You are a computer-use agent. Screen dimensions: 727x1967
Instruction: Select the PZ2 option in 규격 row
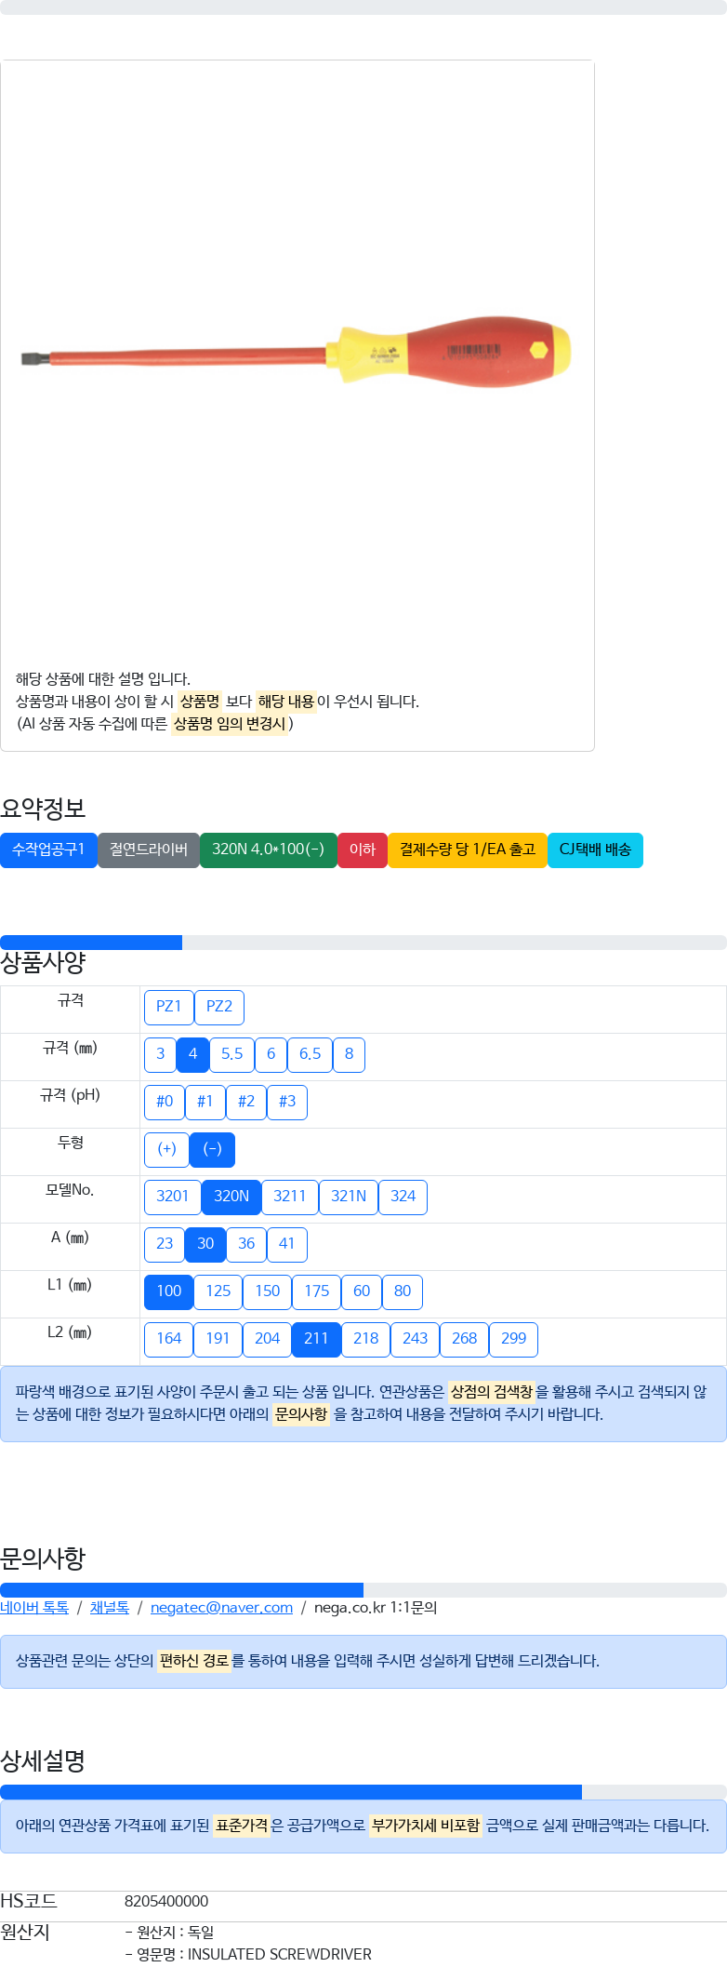click(x=219, y=1007)
